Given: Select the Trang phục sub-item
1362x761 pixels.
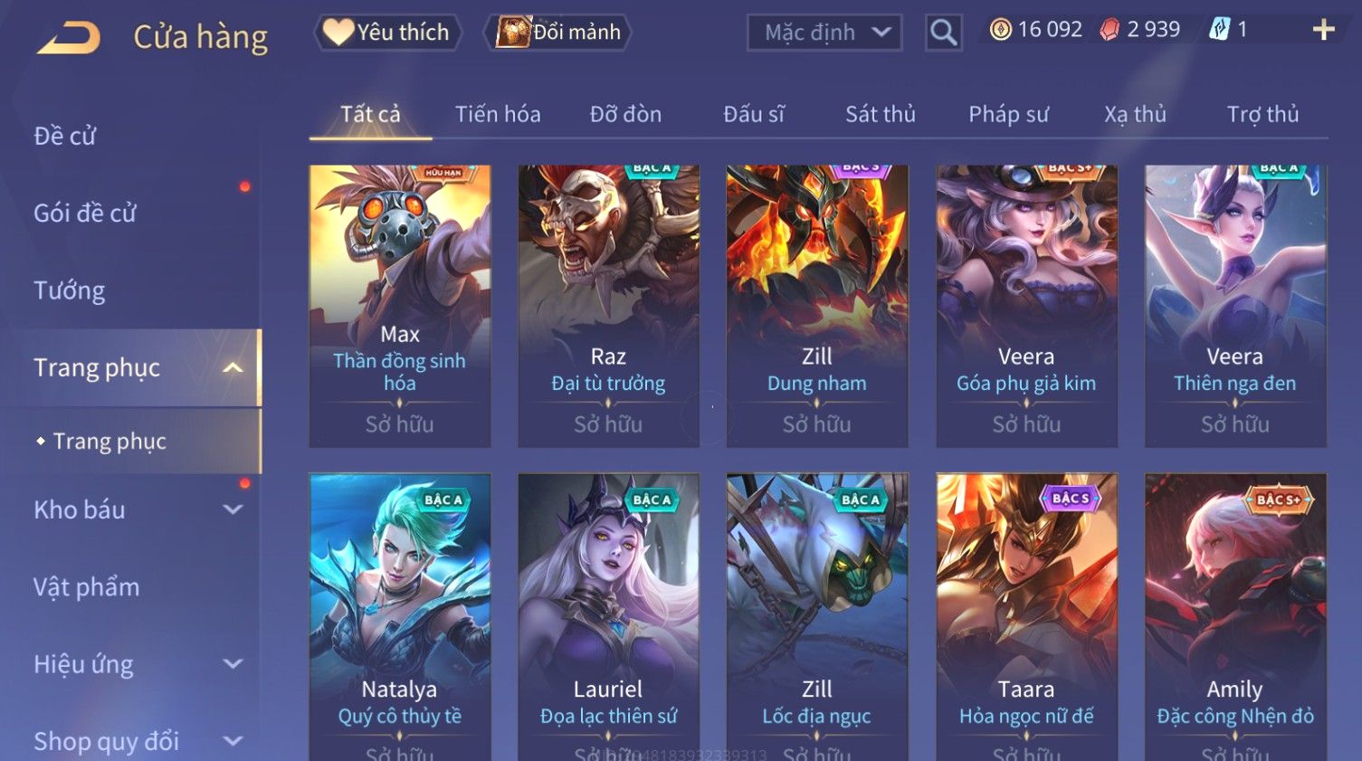Looking at the screenshot, I should (x=110, y=441).
